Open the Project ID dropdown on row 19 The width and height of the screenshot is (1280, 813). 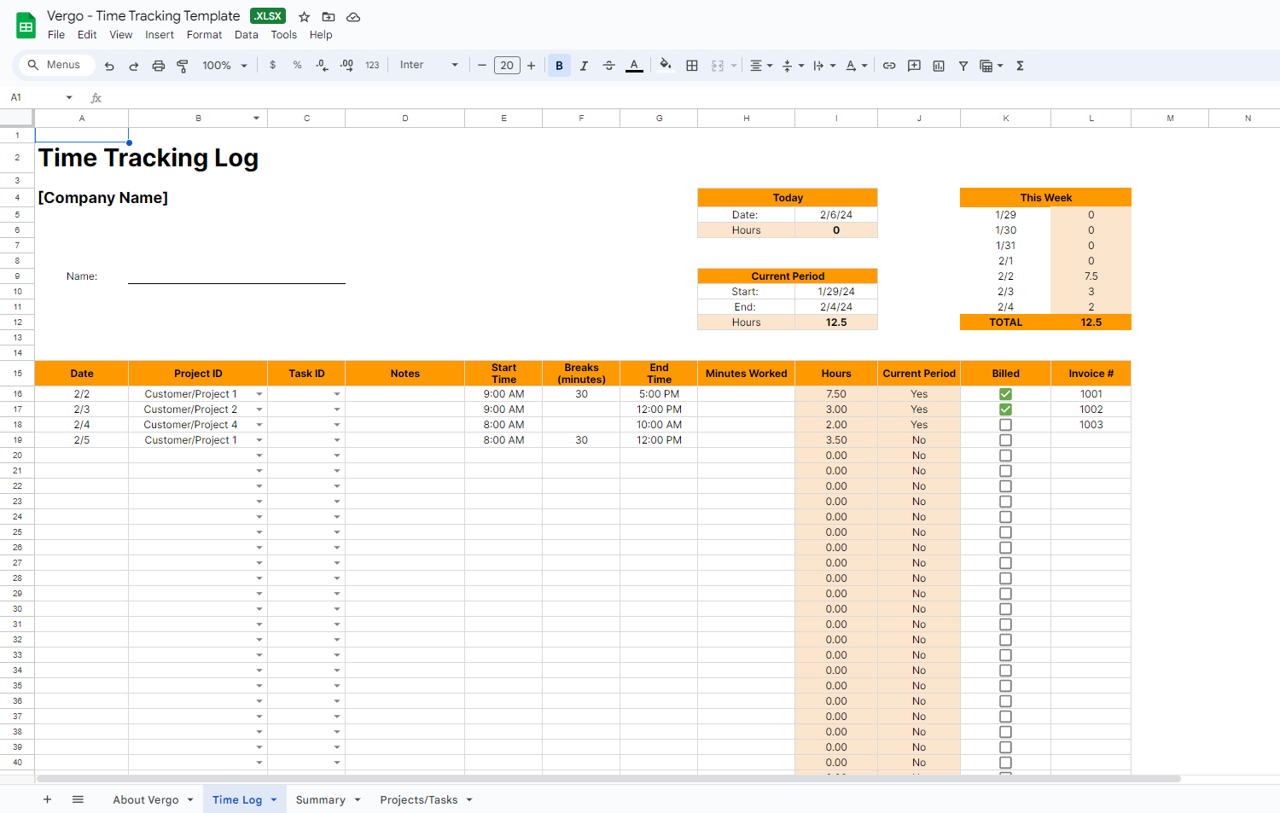[259, 439]
